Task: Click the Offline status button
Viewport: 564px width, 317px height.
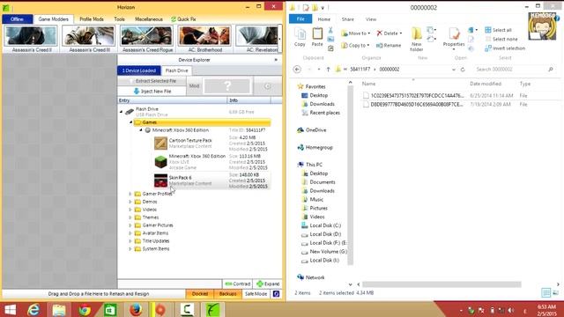Action: pos(18,19)
